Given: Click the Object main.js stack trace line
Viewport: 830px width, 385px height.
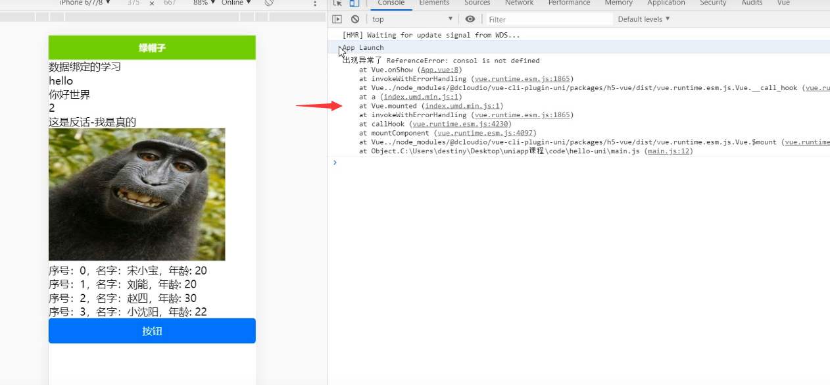Looking at the screenshot, I should point(526,151).
